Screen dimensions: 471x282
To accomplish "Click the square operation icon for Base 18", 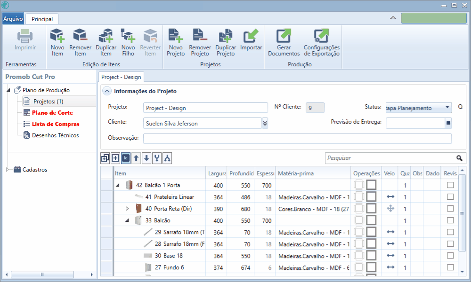I will tap(371, 256).
